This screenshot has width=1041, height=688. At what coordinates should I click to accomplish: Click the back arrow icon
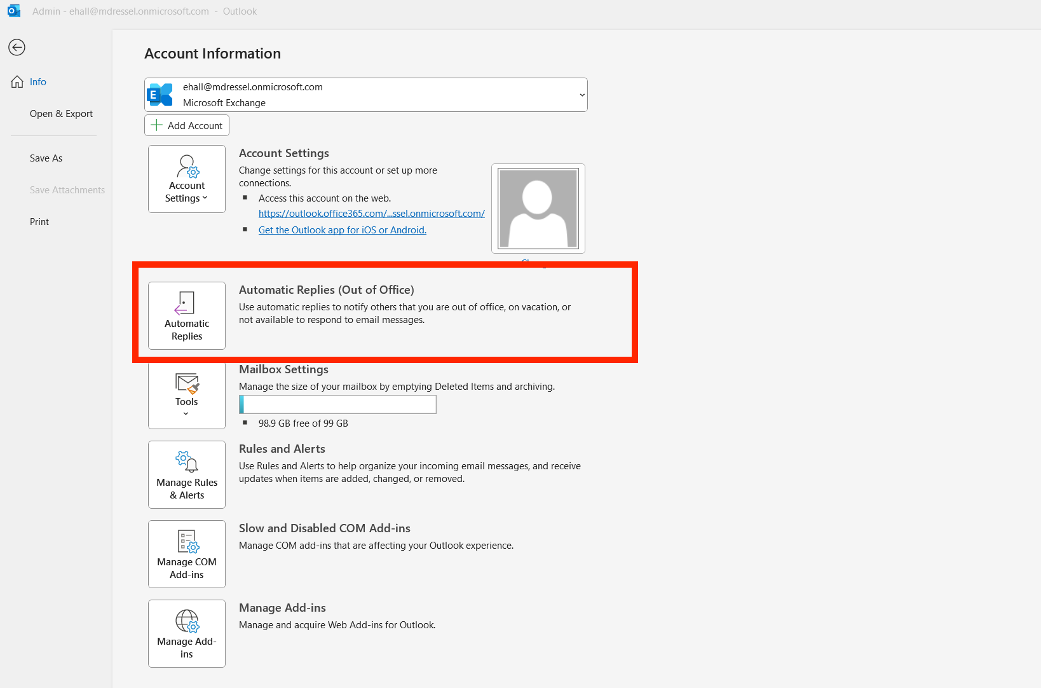17,47
